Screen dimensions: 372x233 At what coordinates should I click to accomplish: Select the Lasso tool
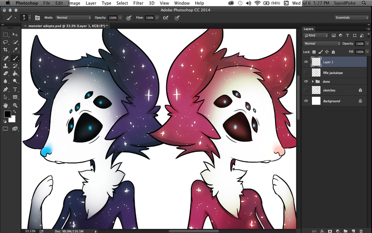(x=5, y=42)
